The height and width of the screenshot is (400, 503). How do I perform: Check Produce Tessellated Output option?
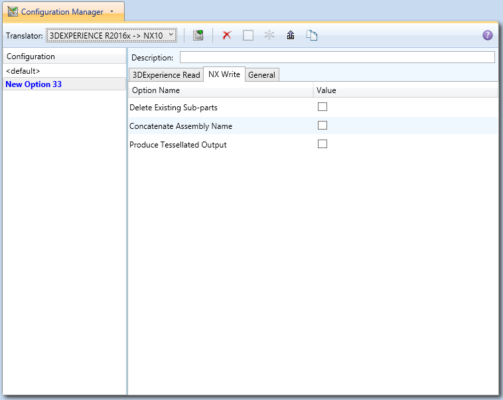[x=323, y=144]
